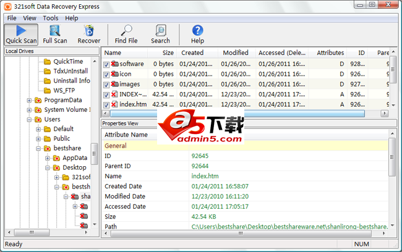
Task: Select the Created Date value 01/24/2011 16:58:07
Action: pos(220,187)
